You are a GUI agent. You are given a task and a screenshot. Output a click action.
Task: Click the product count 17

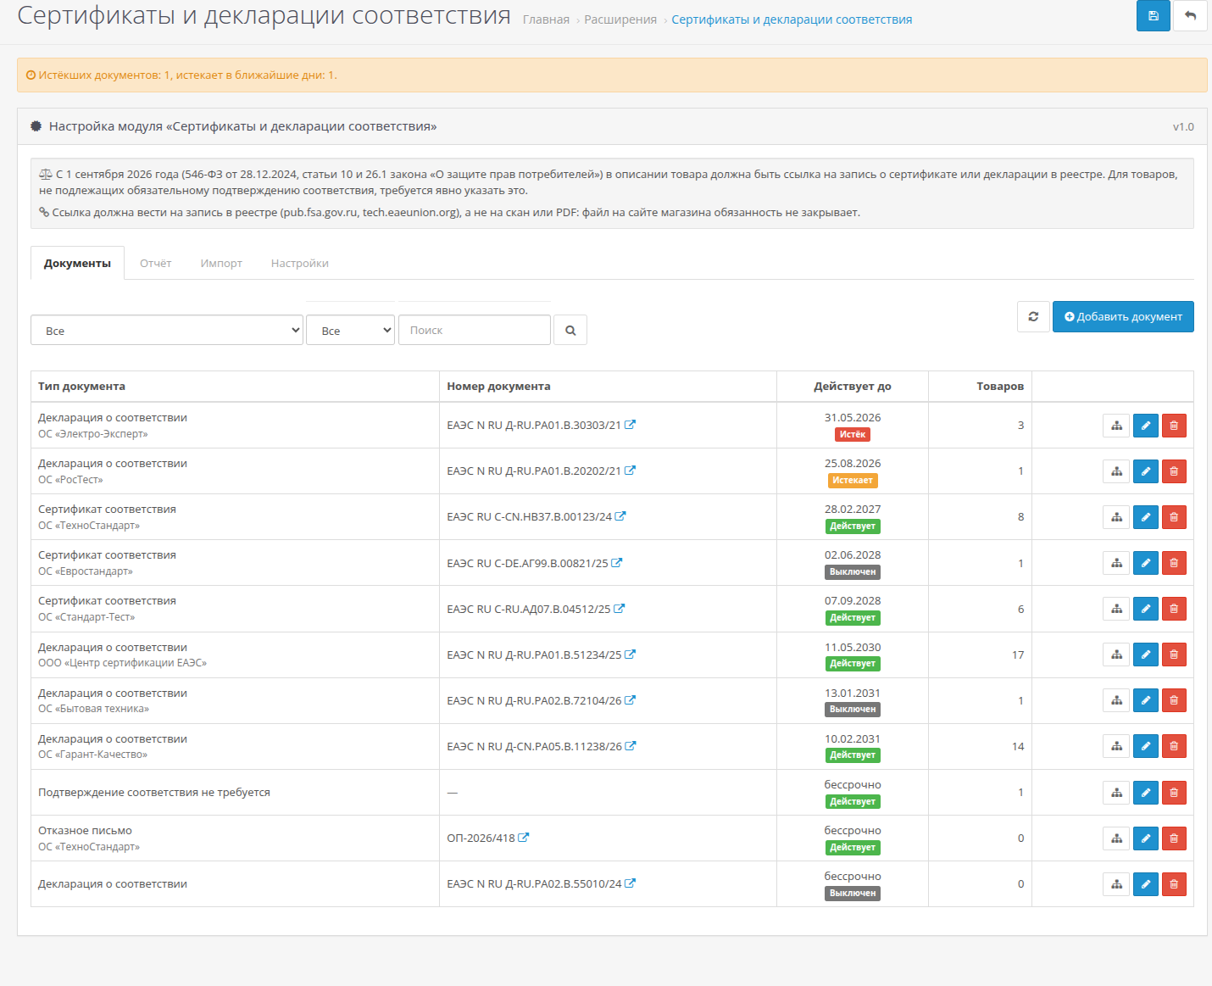[1018, 655]
